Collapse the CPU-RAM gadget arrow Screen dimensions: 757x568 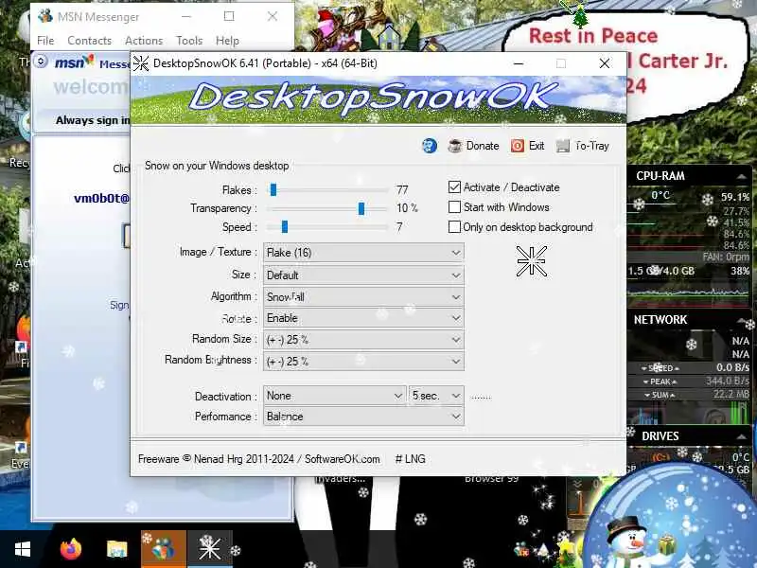point(741,176)
